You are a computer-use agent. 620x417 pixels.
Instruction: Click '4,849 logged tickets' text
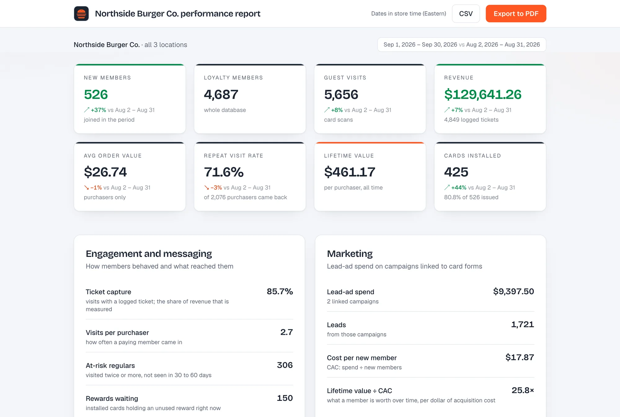pyautogui.click(x=471, y=120)
